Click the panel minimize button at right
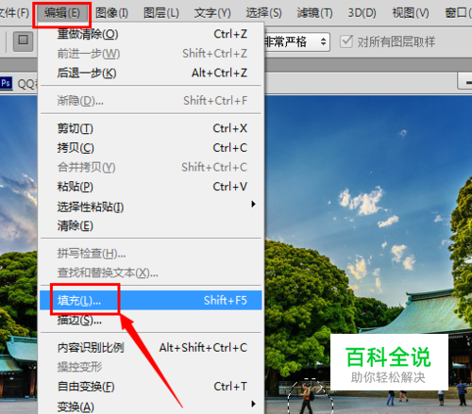 pyautogui.click(x=465, y=82)
